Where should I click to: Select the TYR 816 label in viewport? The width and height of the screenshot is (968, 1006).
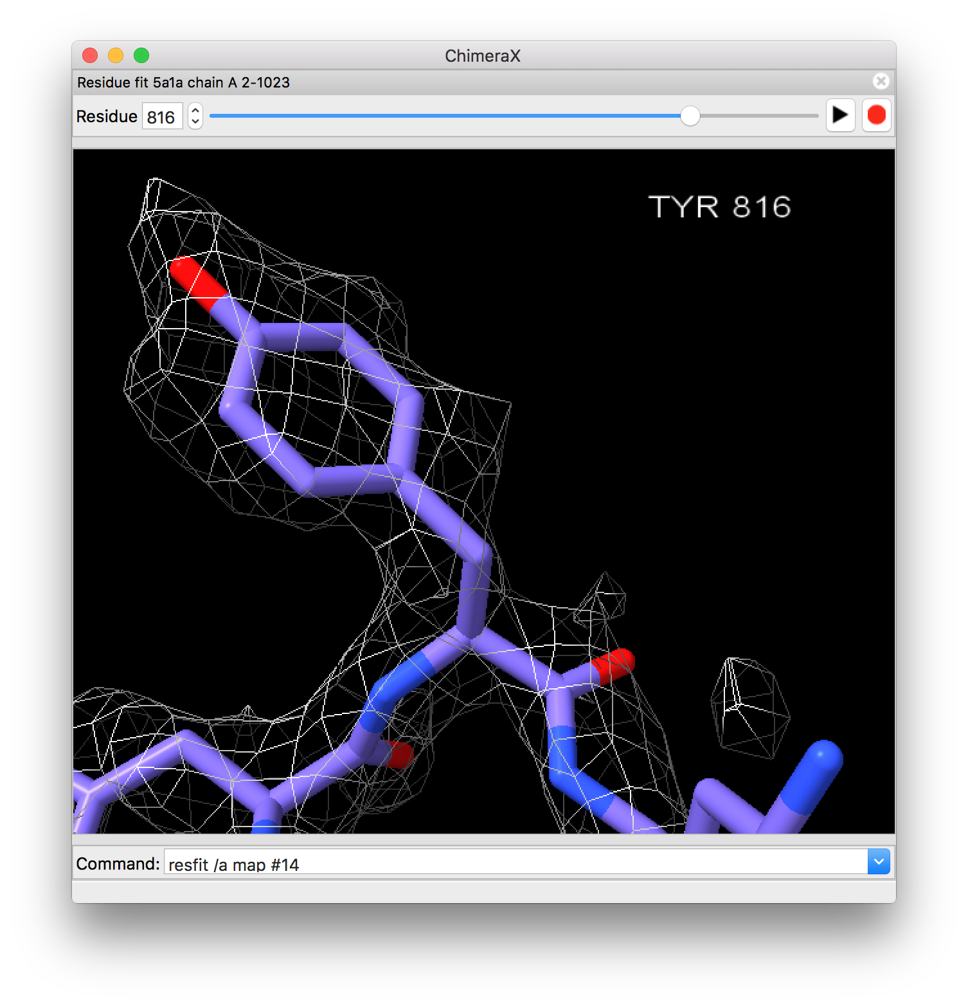pyautogui.click(x=719, y=207)
